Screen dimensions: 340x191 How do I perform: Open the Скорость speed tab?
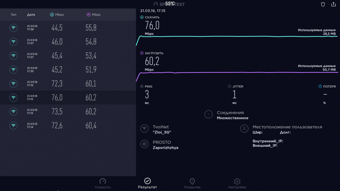pyautogui.click(x=103, y=183)
